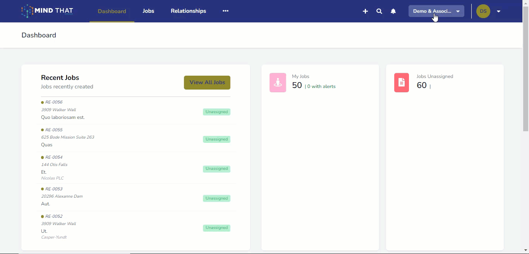Image resolution: width=529 pixels, height=254 pixels.
Task: Click Unassigned badge for RE-0055
Action: click(x=216, y=139)
